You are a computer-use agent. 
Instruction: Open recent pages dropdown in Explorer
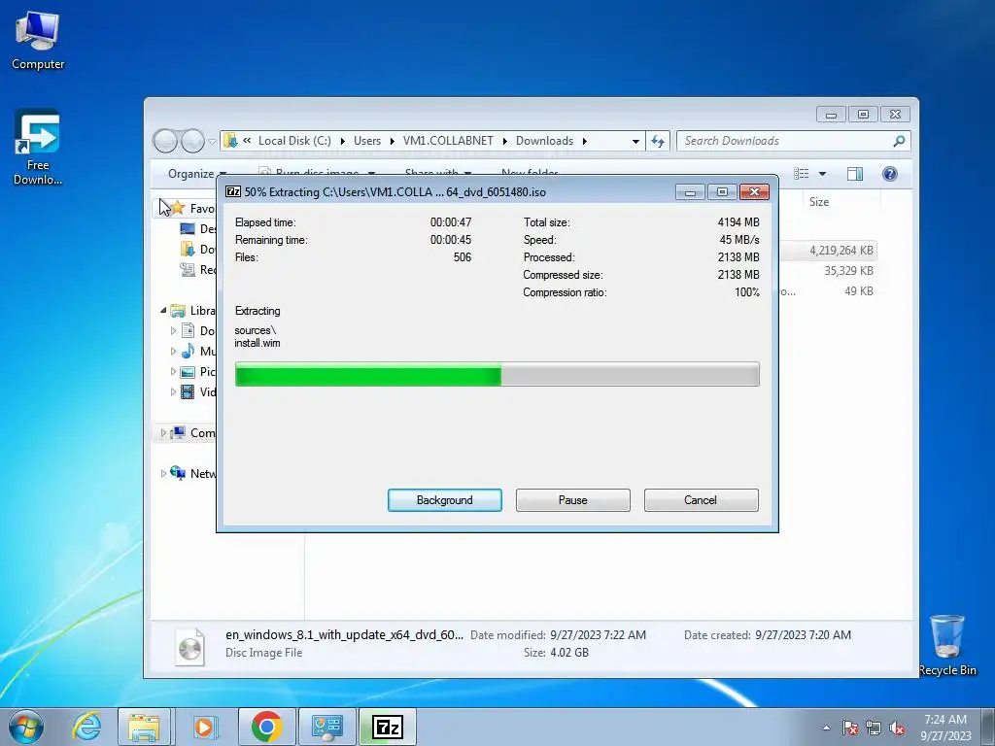(212, 142)
